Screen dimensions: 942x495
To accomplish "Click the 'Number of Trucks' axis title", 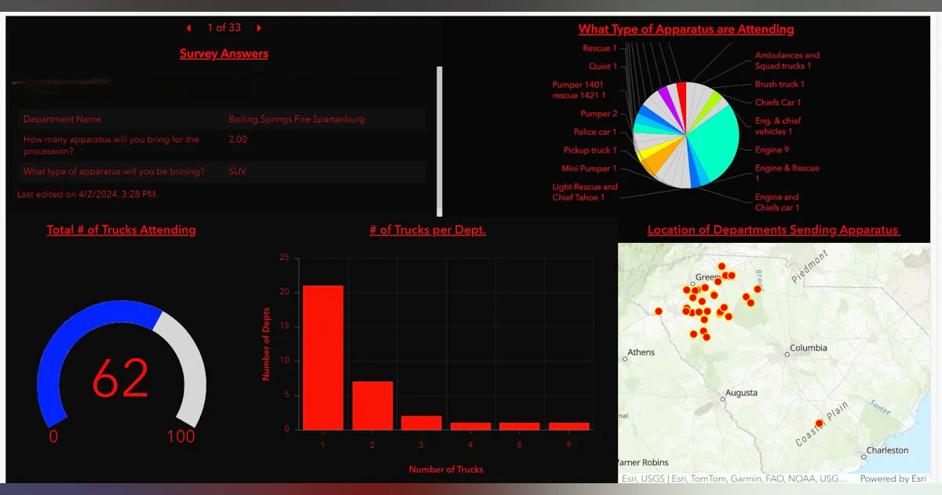I will pos(446,469).
